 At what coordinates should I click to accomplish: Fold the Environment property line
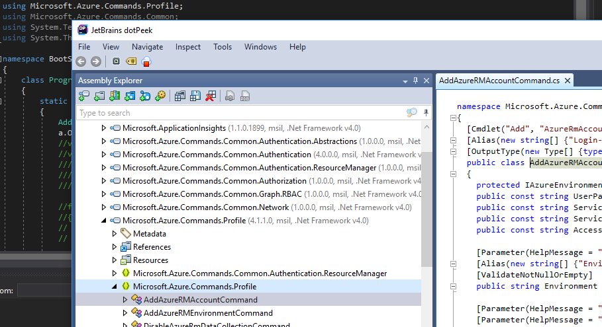point(453,286)
